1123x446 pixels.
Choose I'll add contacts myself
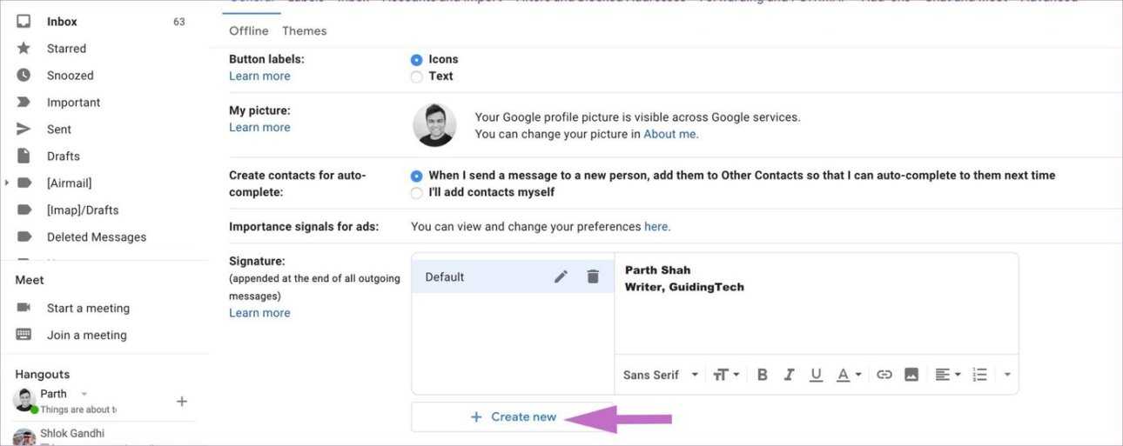click(417, 192)
